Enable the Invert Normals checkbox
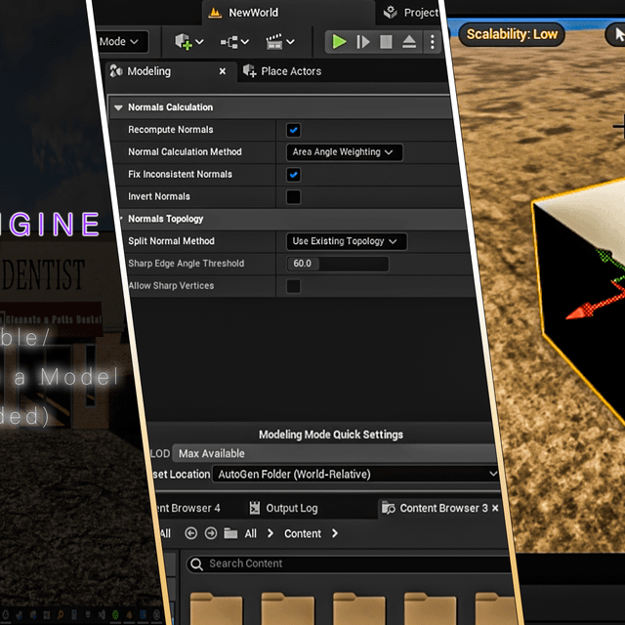 point(293,197)
